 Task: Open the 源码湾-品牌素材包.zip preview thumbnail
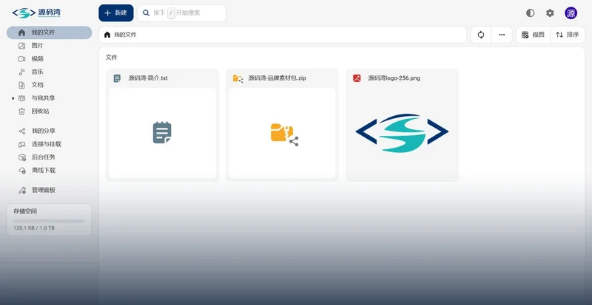(x=282, y=133)
